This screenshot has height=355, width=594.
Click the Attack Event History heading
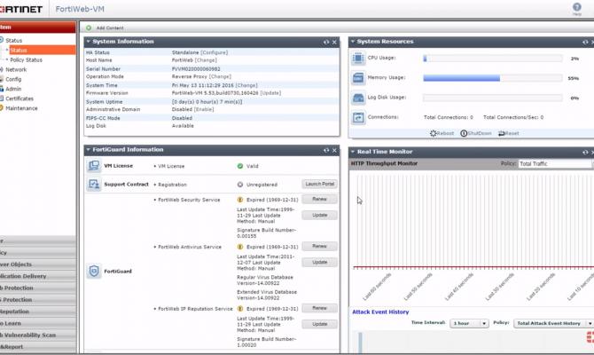380,312
